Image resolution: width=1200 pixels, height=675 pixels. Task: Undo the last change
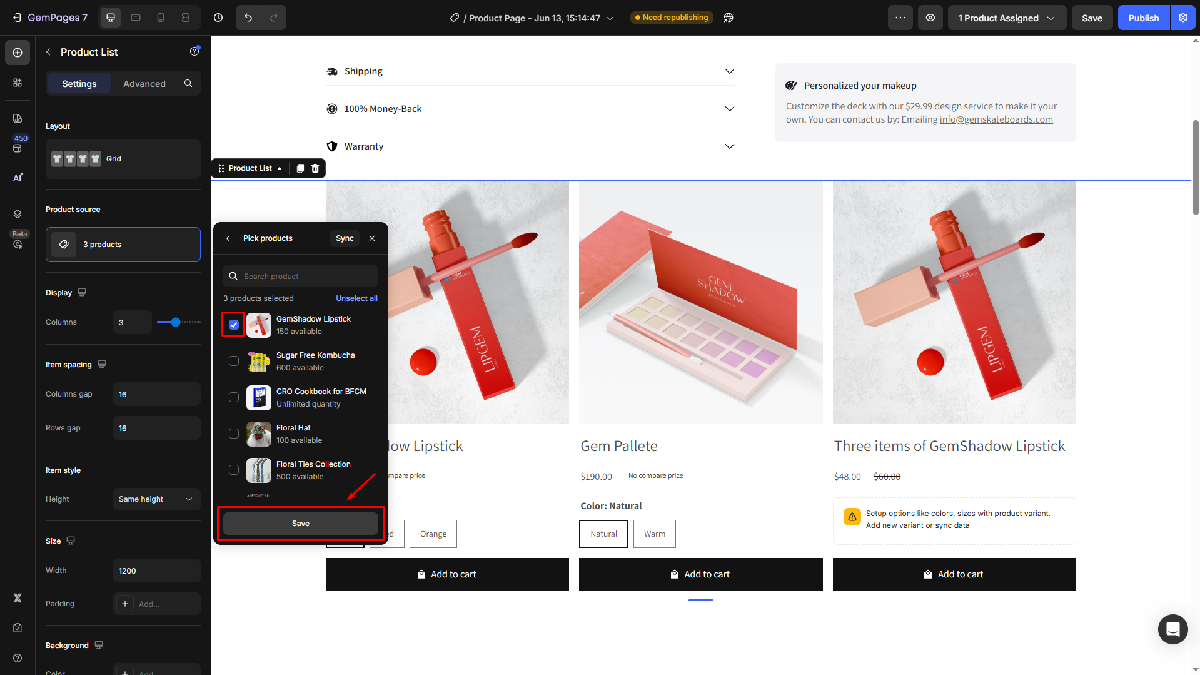point(248,18)
